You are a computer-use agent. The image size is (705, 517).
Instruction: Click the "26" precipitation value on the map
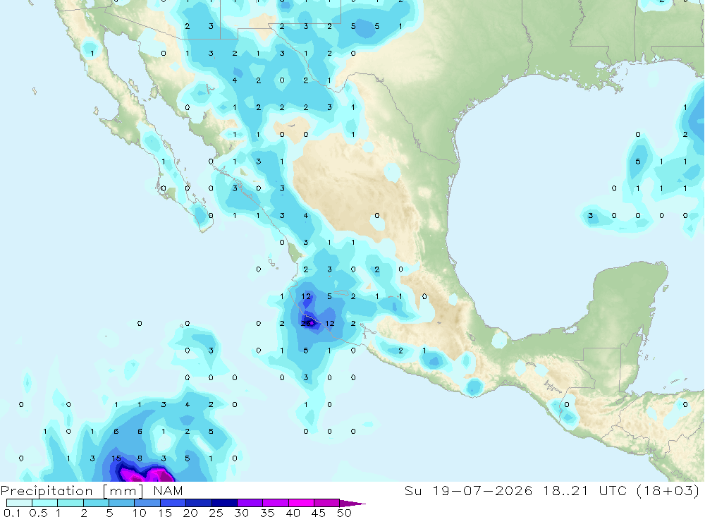[x=306, y=323]
